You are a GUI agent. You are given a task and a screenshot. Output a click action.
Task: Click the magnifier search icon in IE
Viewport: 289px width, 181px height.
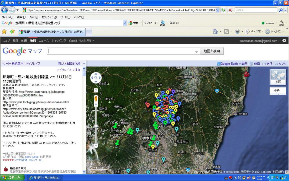pos(281,10)
